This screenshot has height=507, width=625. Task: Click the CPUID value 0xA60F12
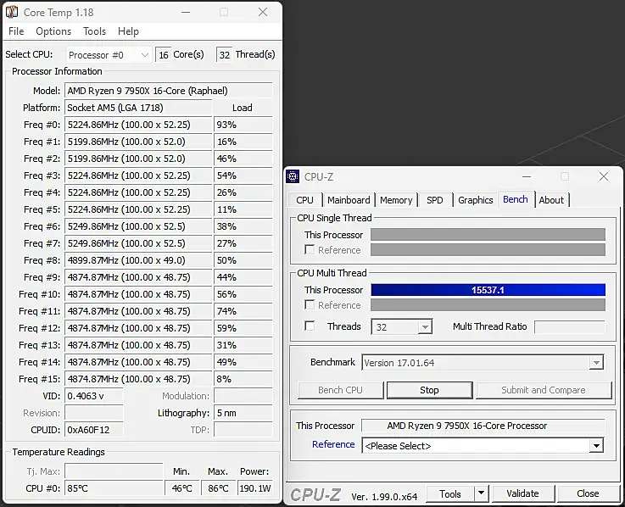pos(93,430)
